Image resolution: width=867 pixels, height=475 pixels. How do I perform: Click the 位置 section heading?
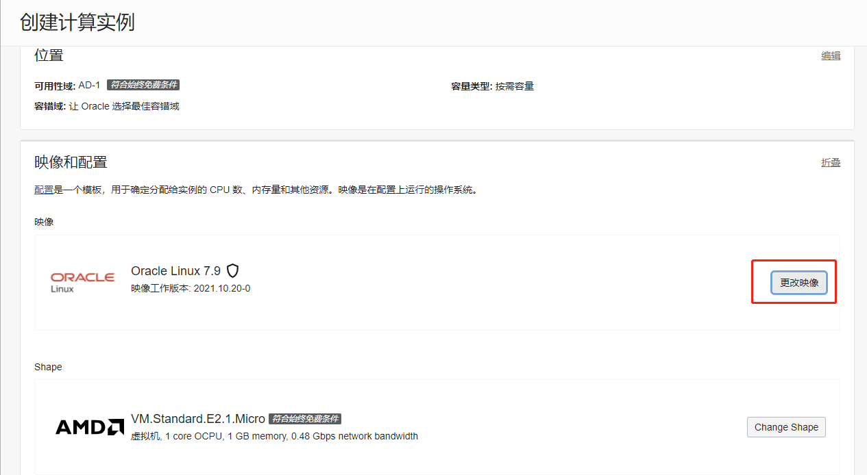pos(49,55)
